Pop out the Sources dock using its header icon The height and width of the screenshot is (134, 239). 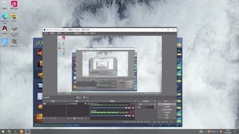88,101
